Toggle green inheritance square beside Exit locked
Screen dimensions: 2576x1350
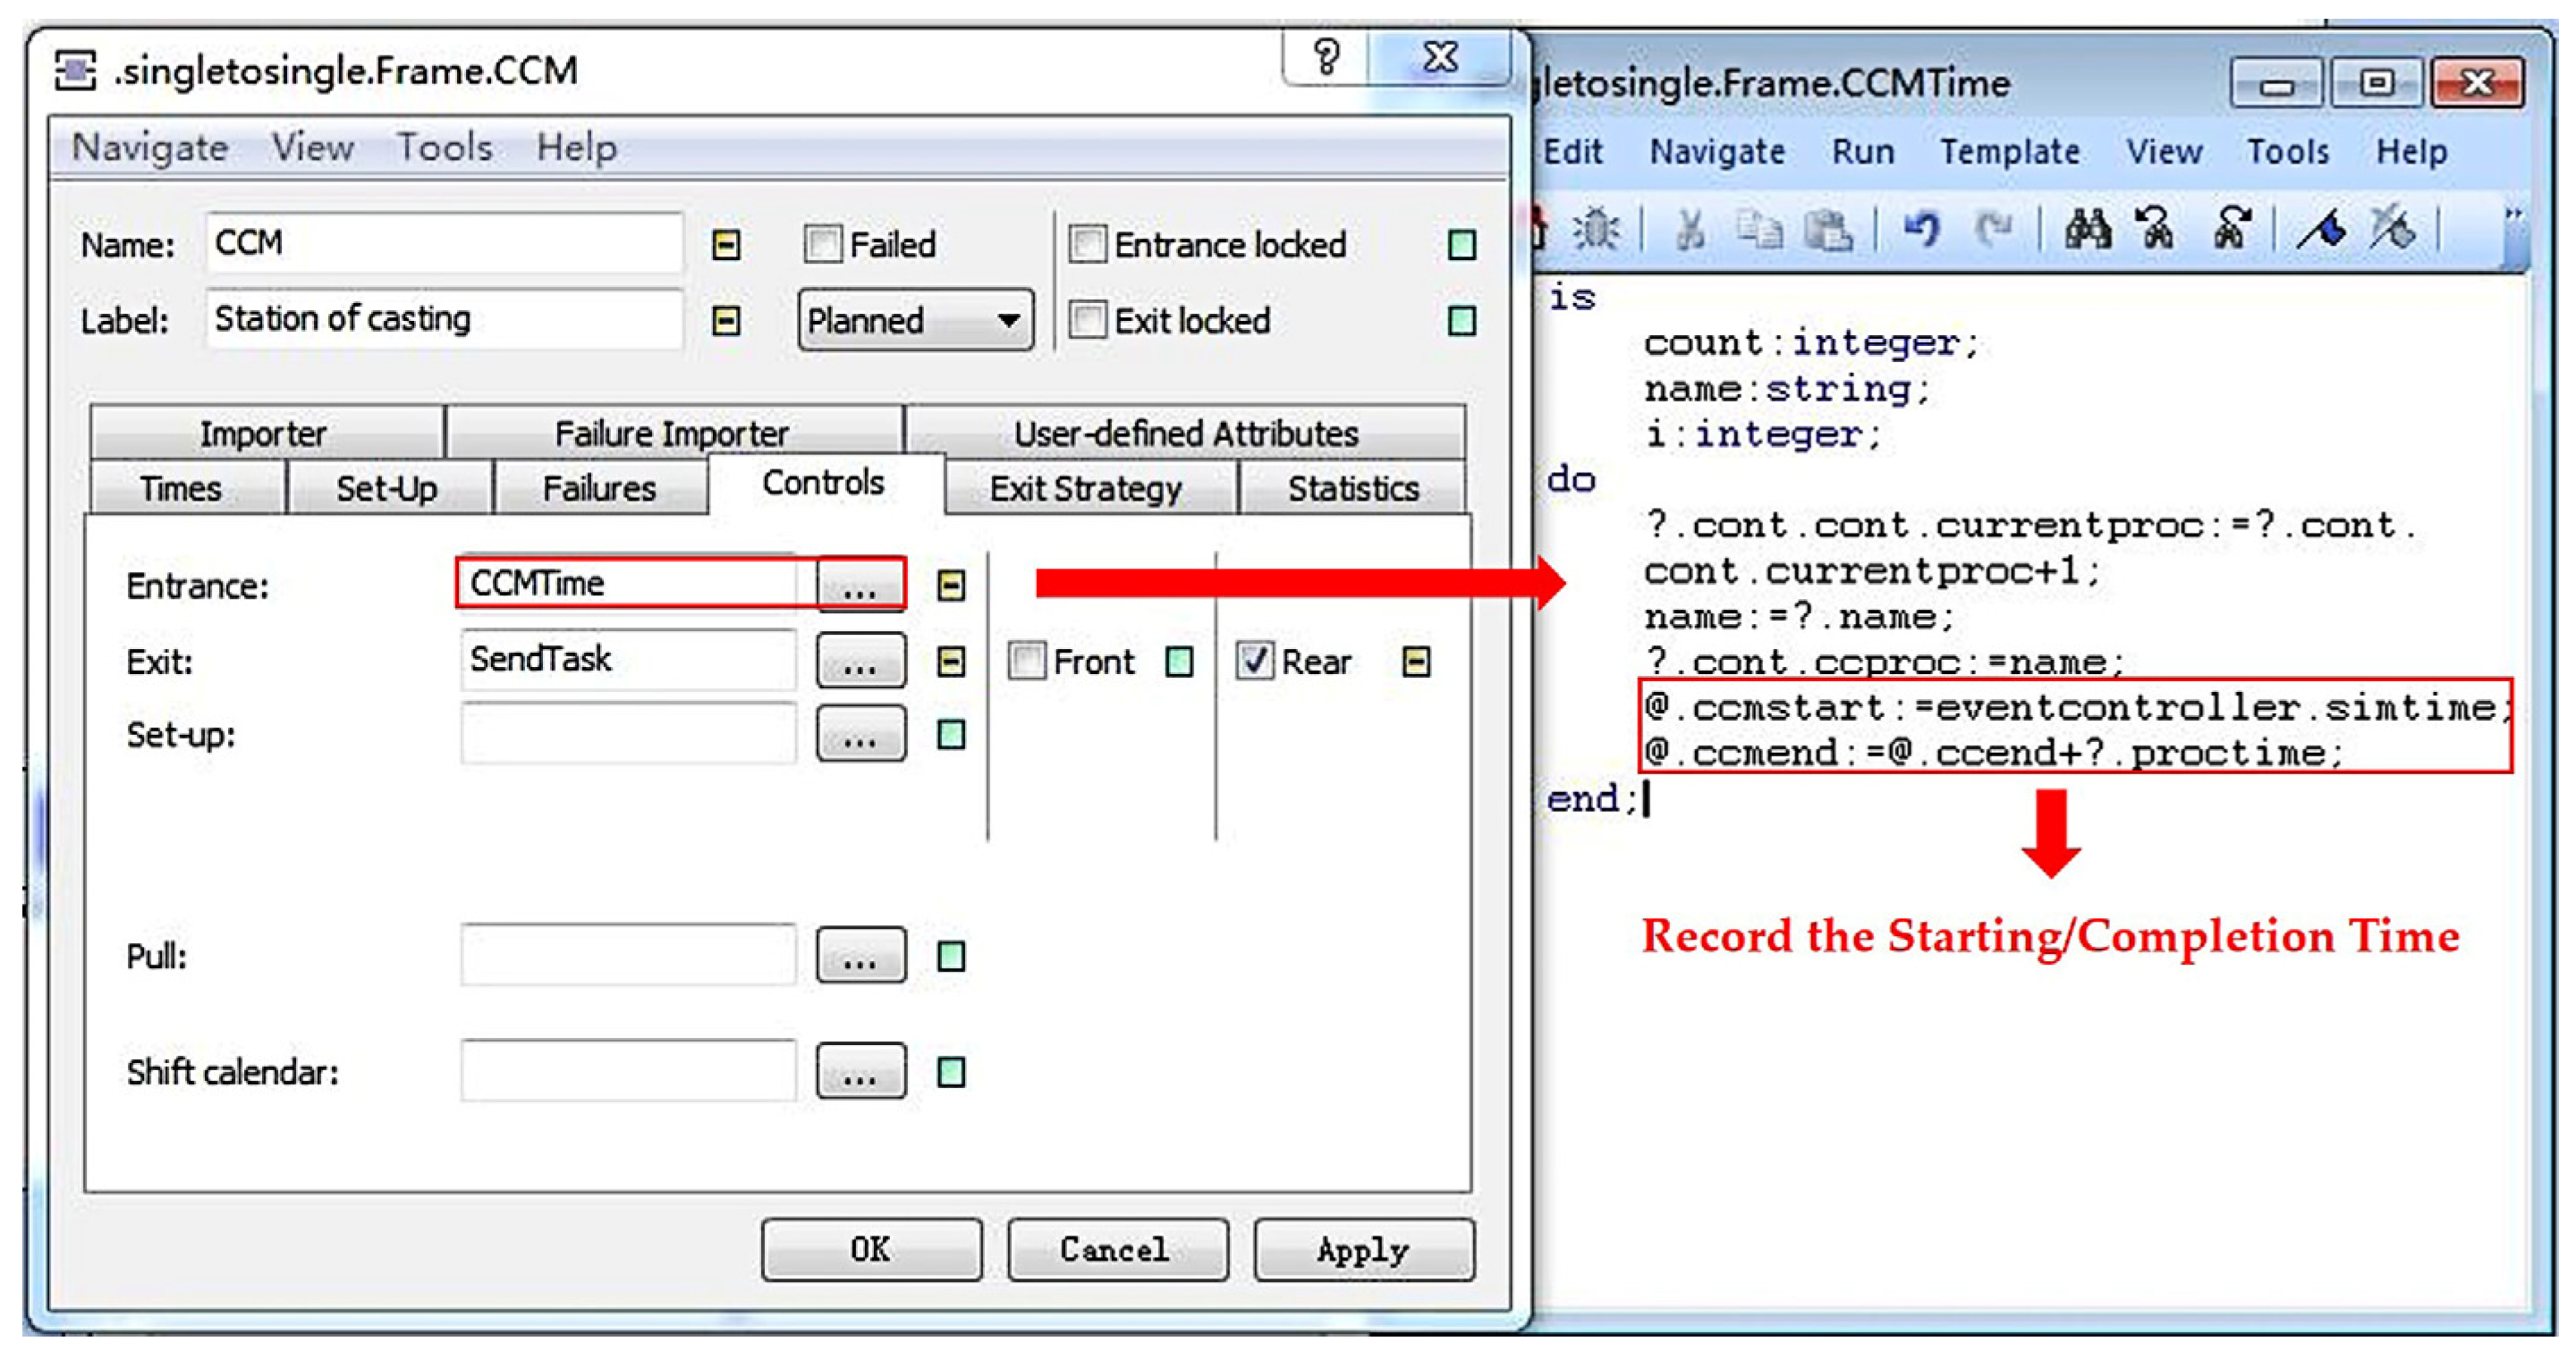point(1461,321)
